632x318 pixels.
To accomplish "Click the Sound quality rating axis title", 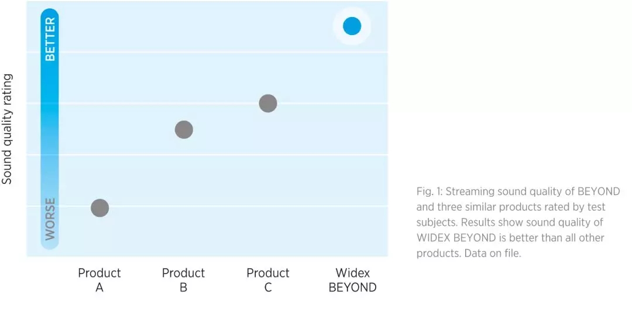I will pyautogui.click(x=7, y=129).
